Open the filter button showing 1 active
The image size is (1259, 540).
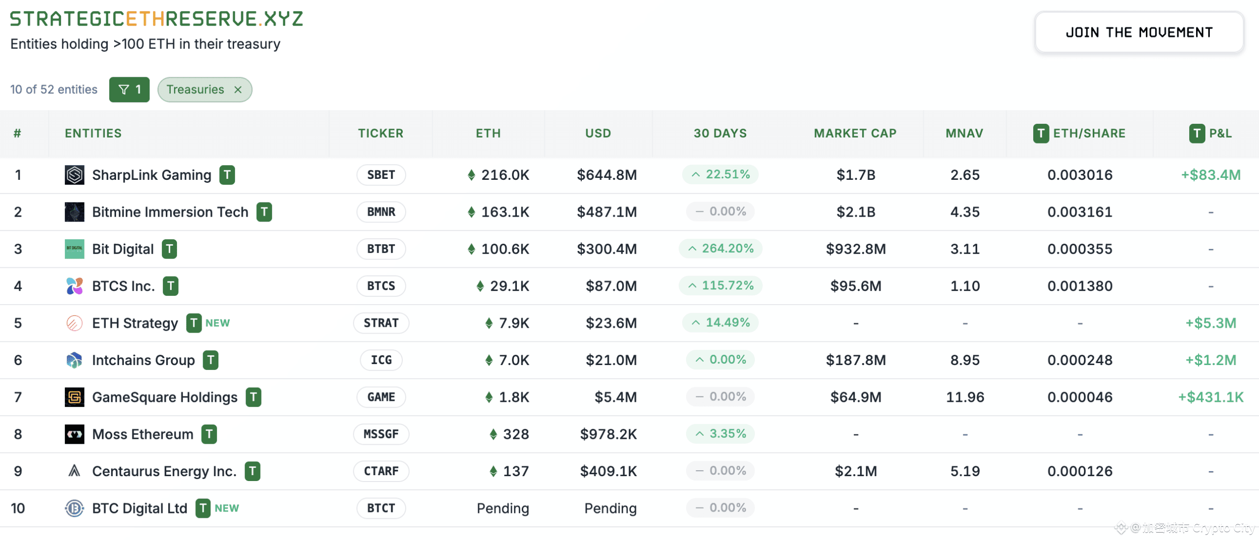pos(129,89)
